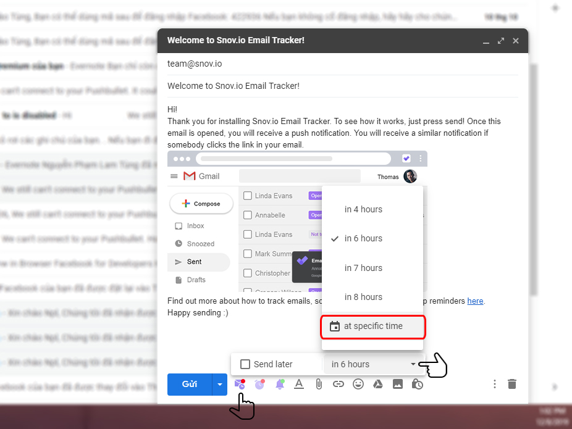
Task: Click the 'Happy sending :)' line
Action: [198, 313]
